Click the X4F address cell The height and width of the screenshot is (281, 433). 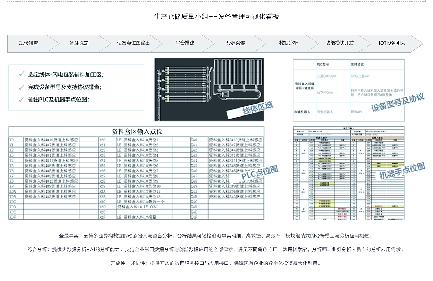(199, 217)
